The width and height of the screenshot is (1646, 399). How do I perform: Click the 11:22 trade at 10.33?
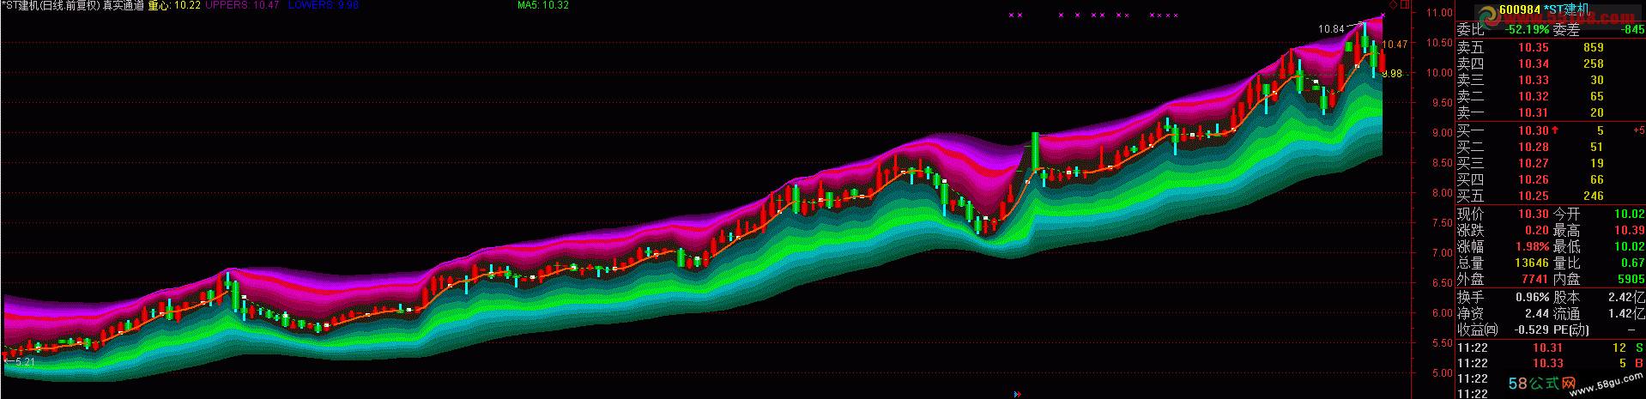1550,363
